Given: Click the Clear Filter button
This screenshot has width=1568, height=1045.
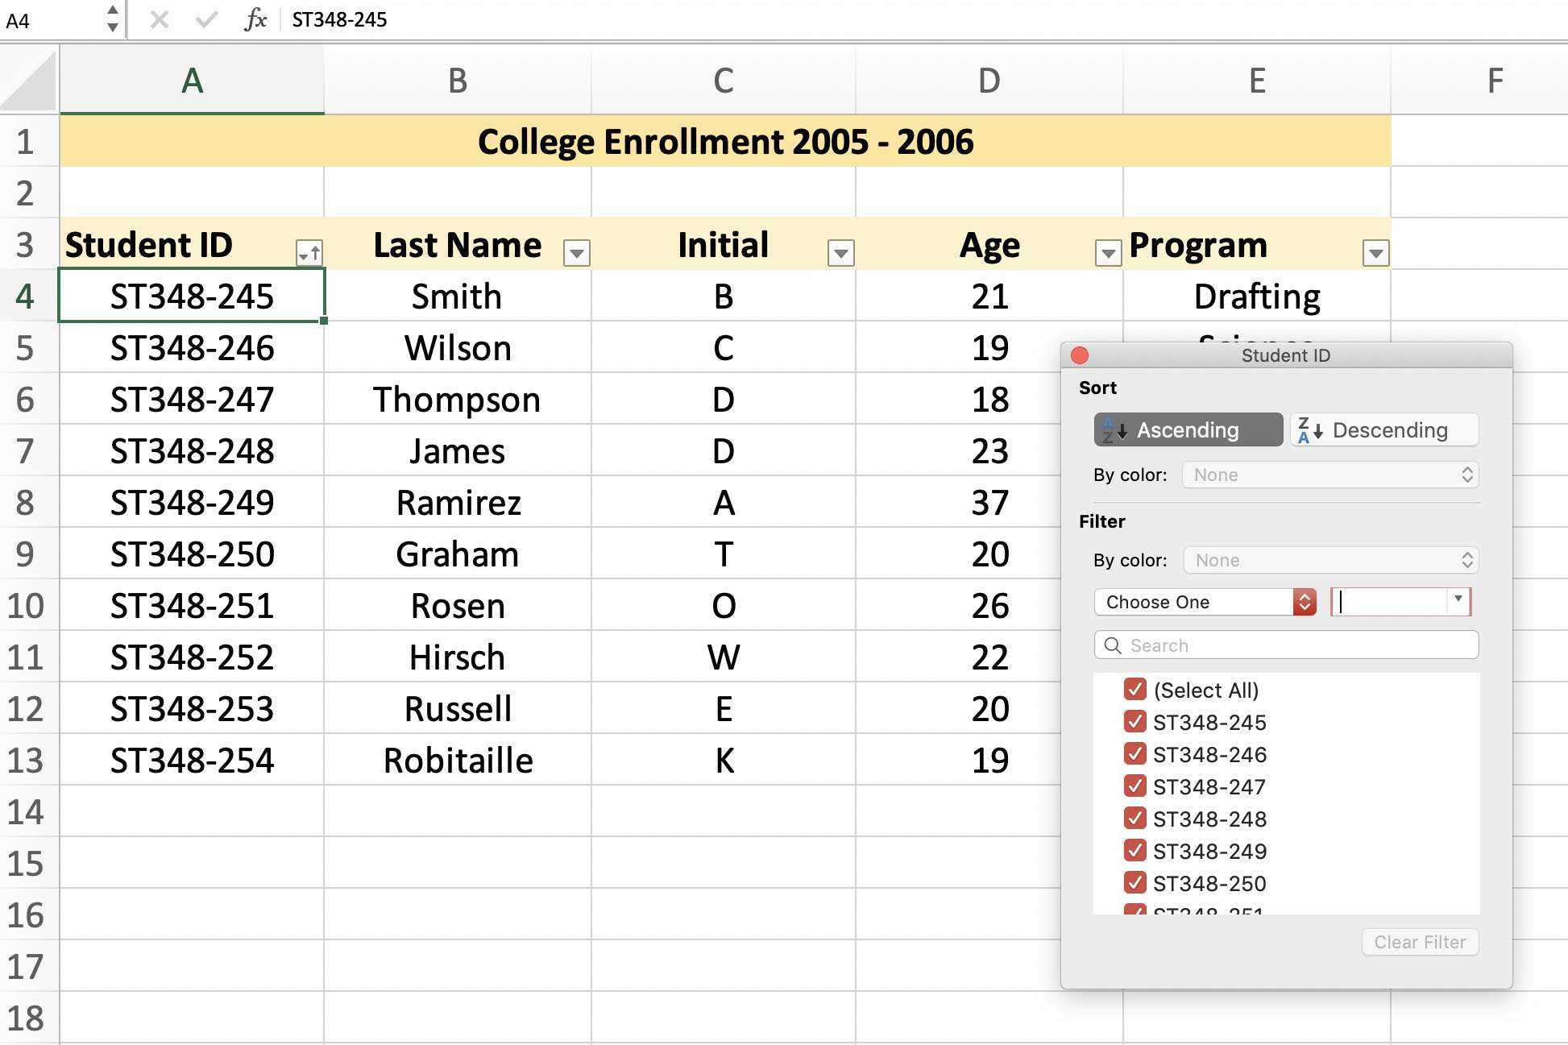Looking at the screenshot, I should pos(1420,942).
